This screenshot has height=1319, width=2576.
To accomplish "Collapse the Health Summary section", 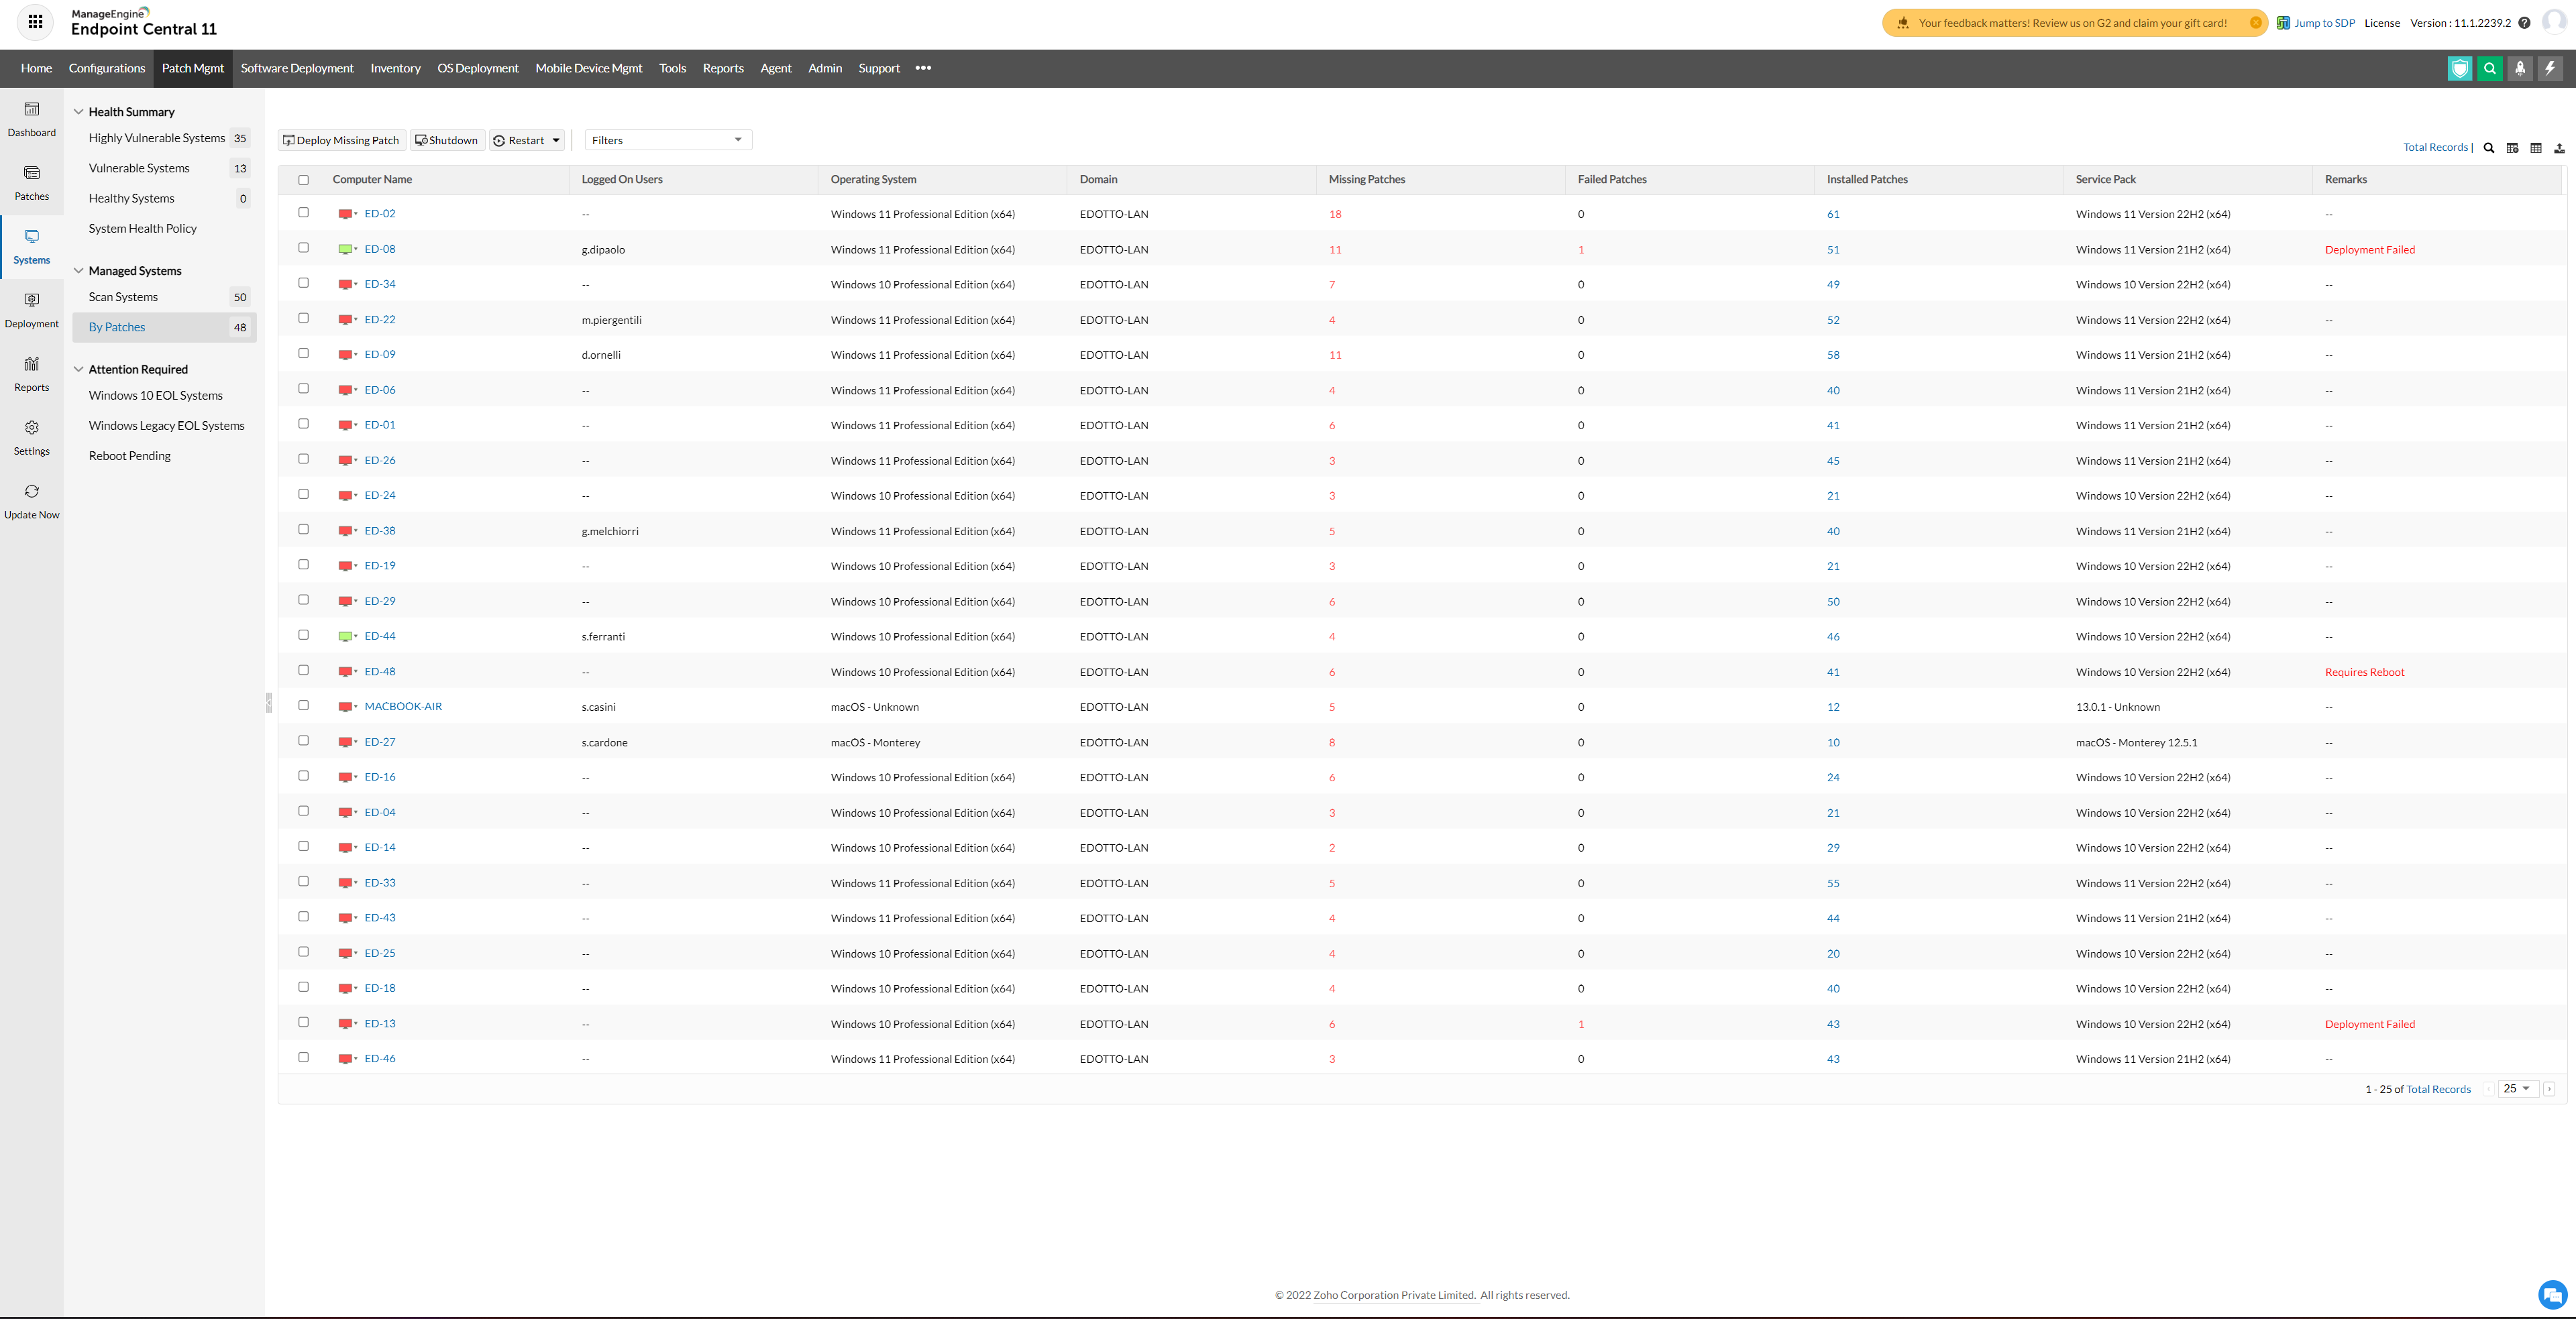I will [x=79, y=112].
